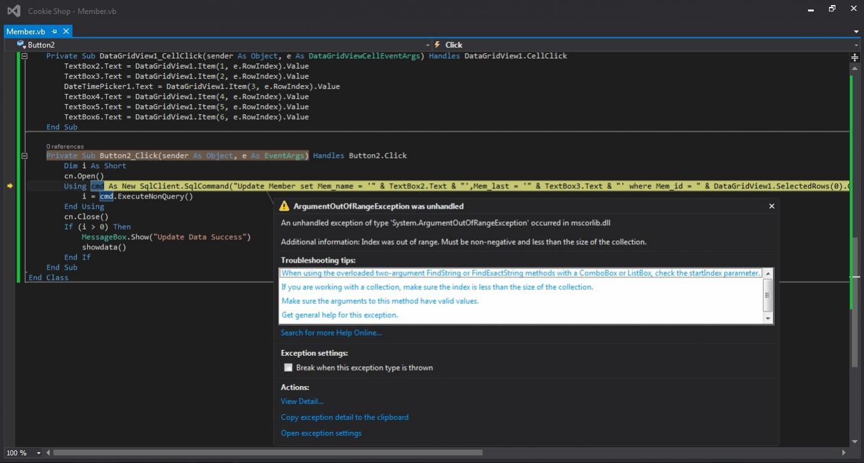Click the warning icon in exception dialog

[x=285, y=206]
